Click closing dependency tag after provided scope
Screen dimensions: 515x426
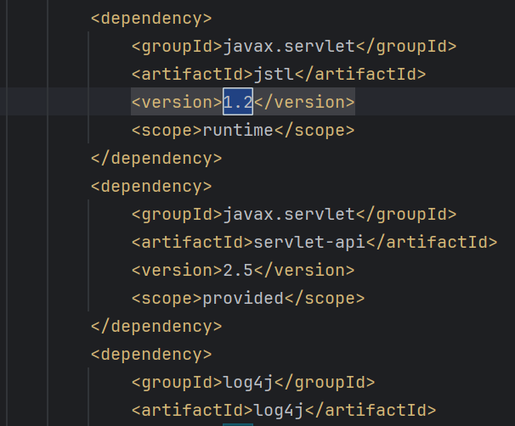(156, 326)
